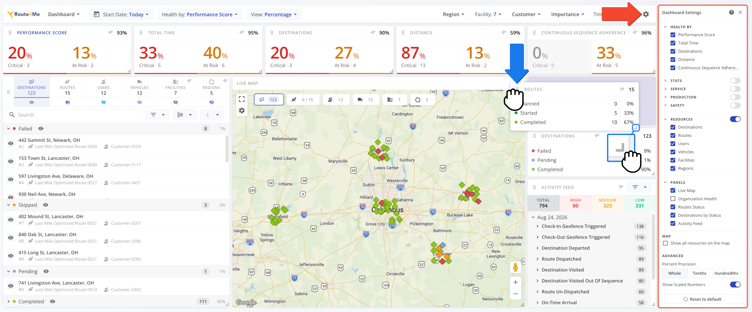Click the Street View pegman icon
Viewport: 752px width, 312px height.
click(x=515, y=267)
